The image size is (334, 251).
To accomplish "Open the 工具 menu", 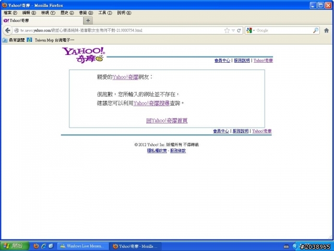I will click(x=105, y=13).
